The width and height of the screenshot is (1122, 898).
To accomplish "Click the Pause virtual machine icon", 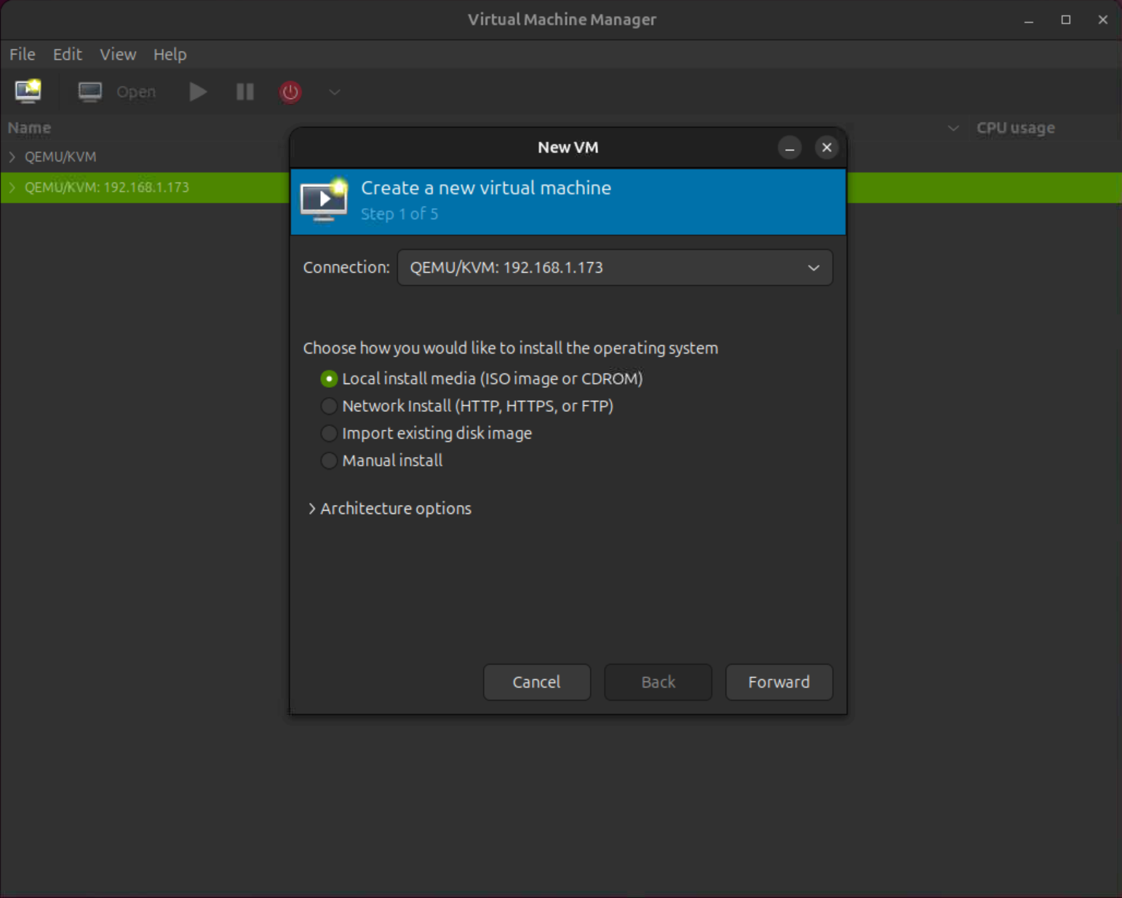I will pyautogui.click(x=244, y=92).
